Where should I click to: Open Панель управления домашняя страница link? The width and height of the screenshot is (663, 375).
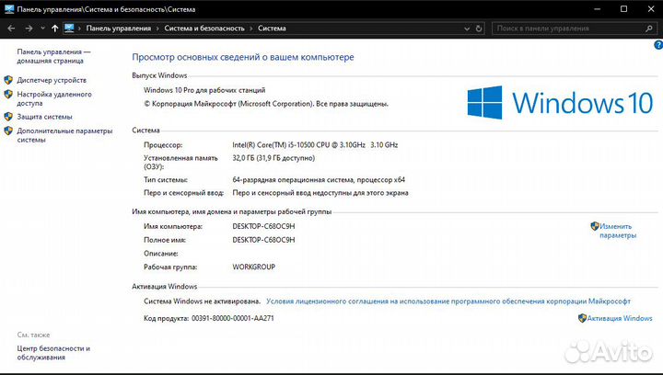pos(53,58)
